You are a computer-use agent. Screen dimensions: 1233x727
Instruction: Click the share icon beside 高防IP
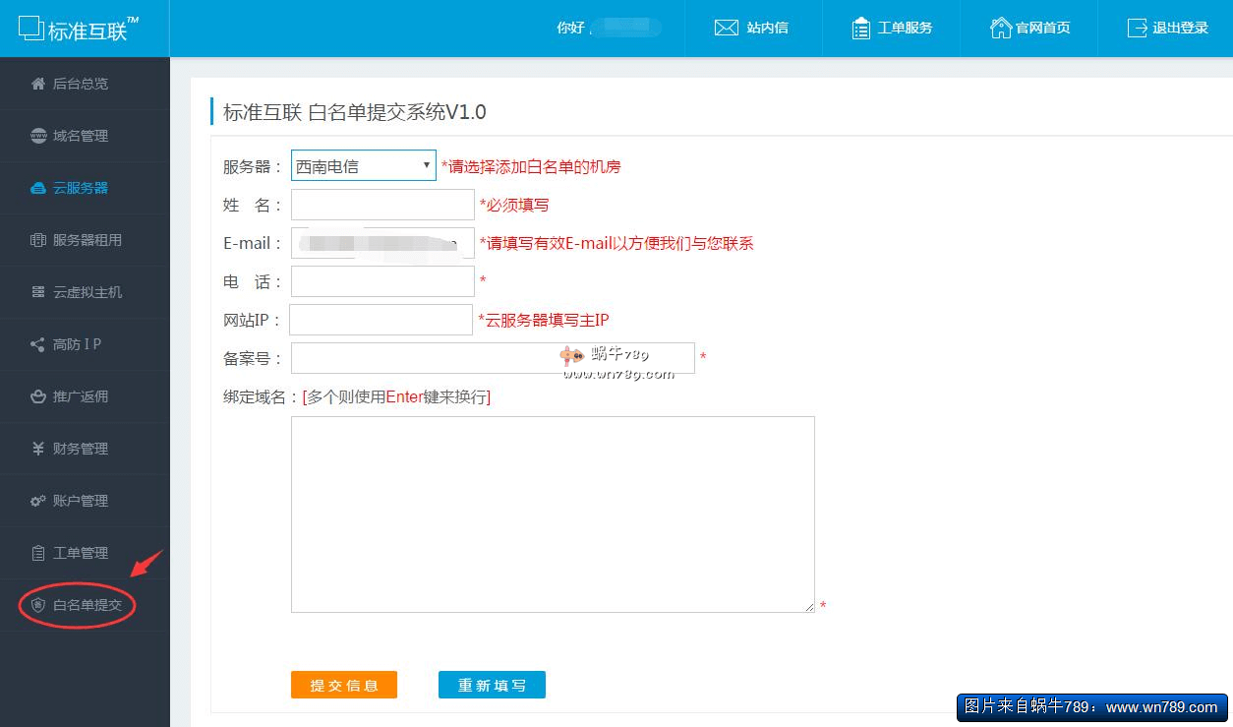[x=38, y=344]
